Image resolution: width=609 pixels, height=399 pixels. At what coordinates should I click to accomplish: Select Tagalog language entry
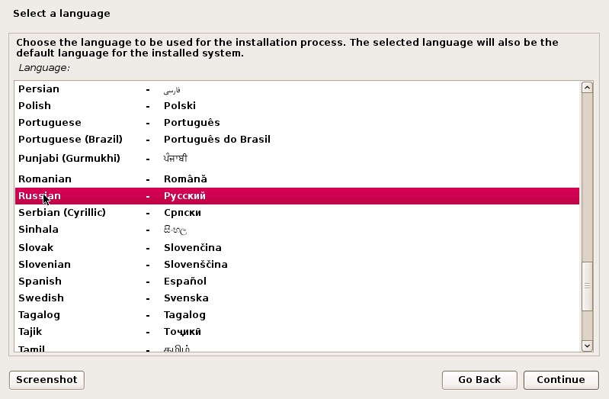click(x=39, y=315)
